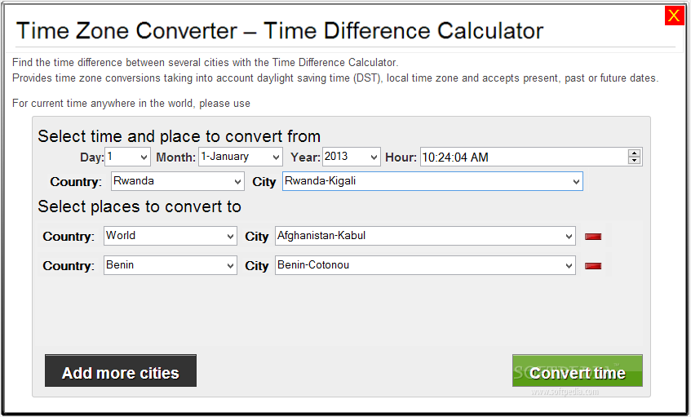Click the green Convert time button
691x417 pixels.
(x=578, y=370)
